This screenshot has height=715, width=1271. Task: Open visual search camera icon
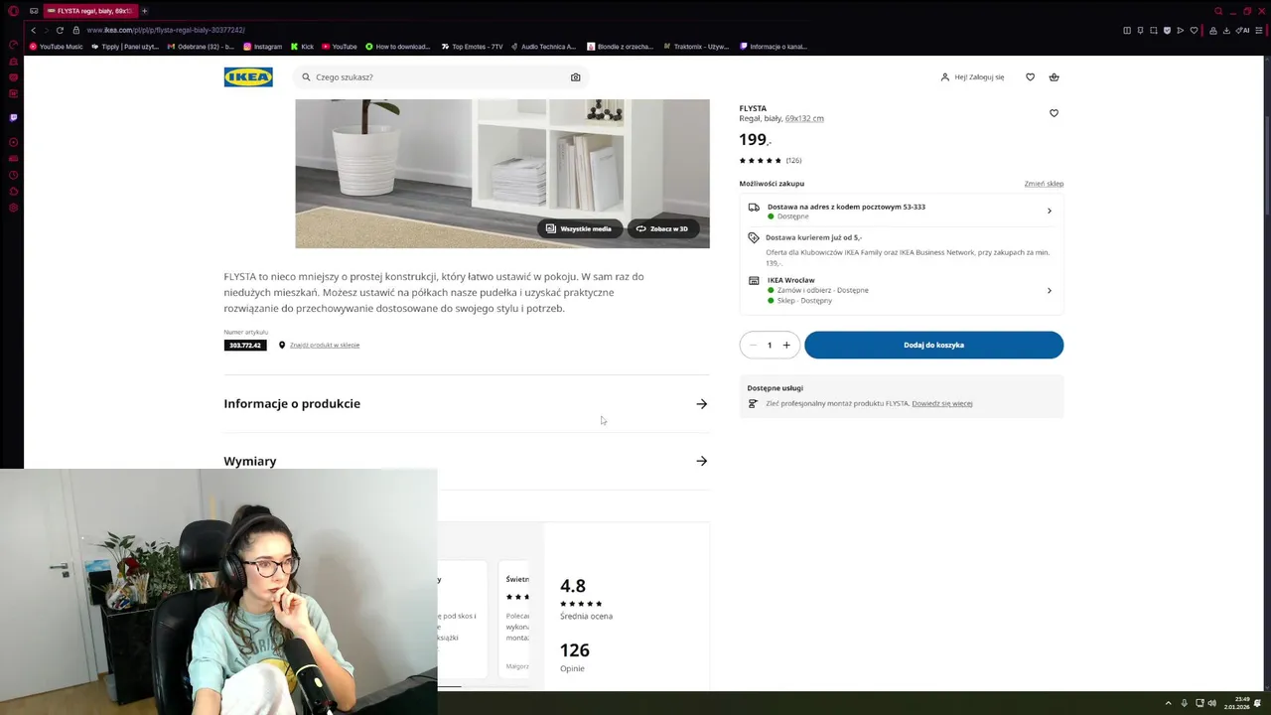[x=575, y=77]
